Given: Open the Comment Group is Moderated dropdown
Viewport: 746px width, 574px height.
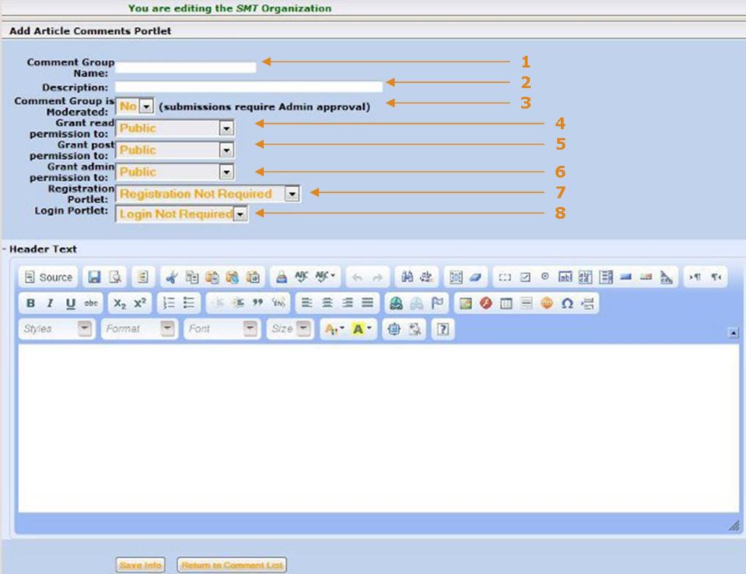Looking at the screenshot, I should 135,106.
